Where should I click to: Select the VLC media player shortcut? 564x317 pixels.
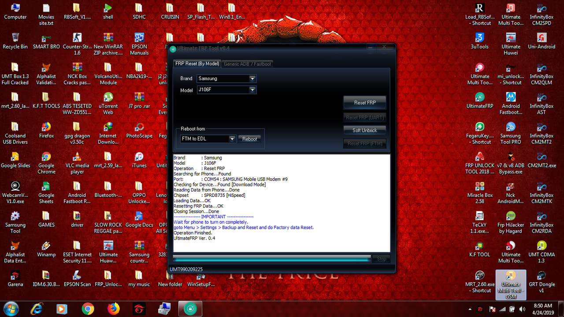(77, 163)
